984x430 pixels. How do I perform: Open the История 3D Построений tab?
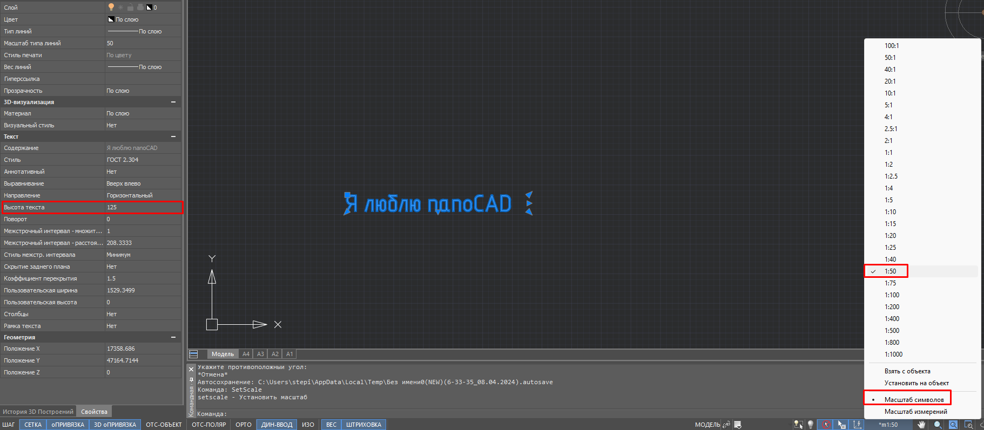pos(38,412)
